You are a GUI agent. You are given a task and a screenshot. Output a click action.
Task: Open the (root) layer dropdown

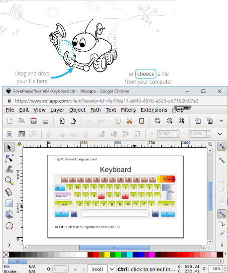(x=111, y=269)
